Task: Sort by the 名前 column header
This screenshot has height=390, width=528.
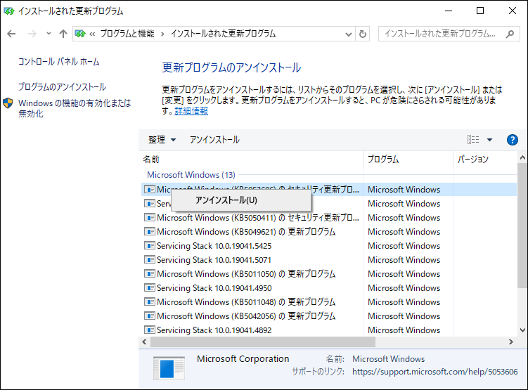Action: (x=251, y=160)
